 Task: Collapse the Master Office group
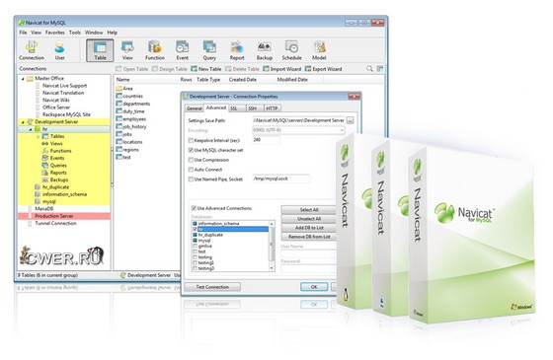click(24, 79)
